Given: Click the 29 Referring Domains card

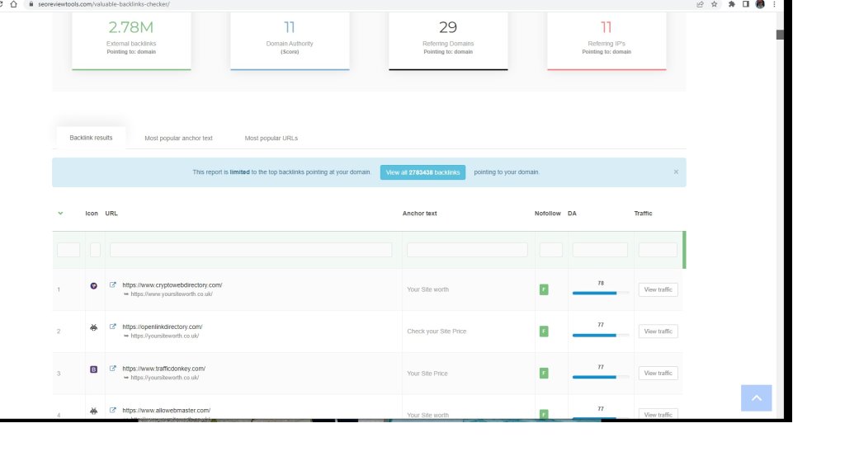Looking at the screenshot, I should 448,41.
